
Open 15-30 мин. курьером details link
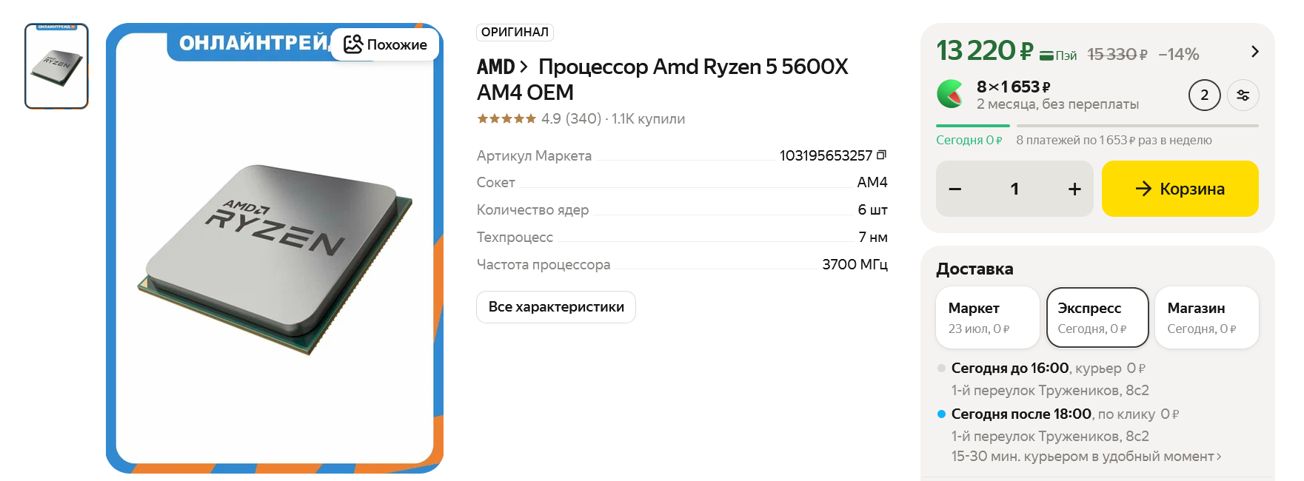tap(1086, 457)
